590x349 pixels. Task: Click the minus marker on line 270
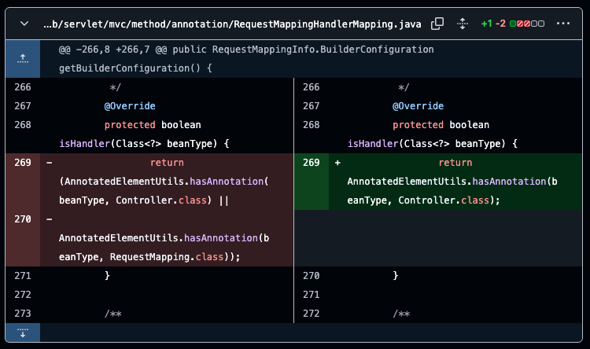[50, 219]
